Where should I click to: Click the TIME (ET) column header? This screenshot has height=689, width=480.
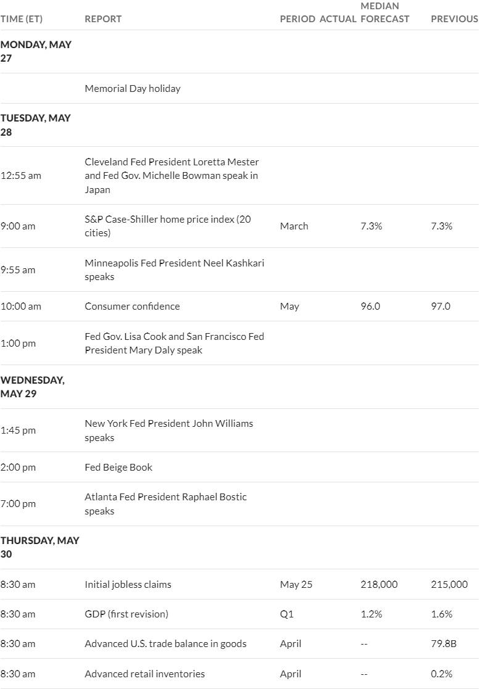tap(22, 19)
